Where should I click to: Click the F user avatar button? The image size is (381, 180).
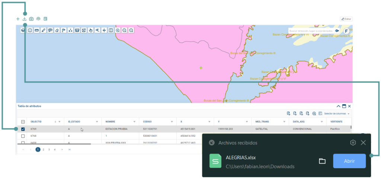click(346, 31)
